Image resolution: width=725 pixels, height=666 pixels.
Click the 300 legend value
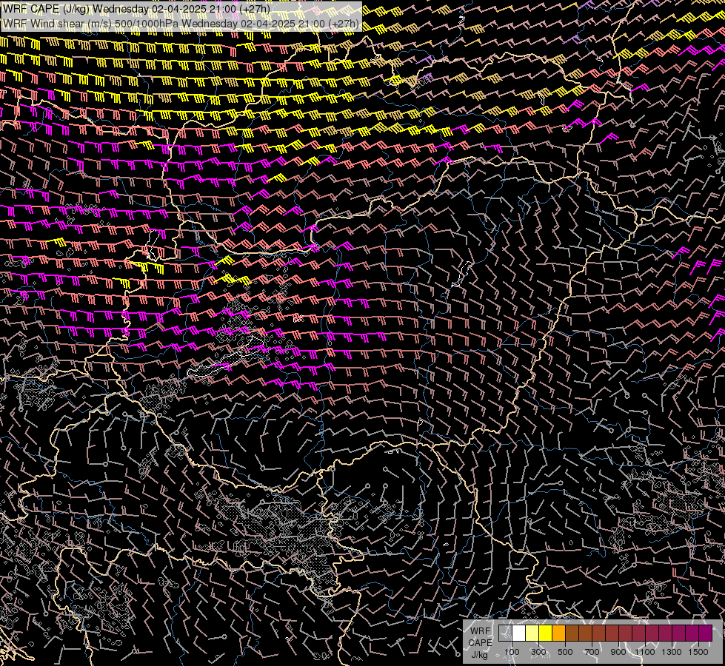538,652
